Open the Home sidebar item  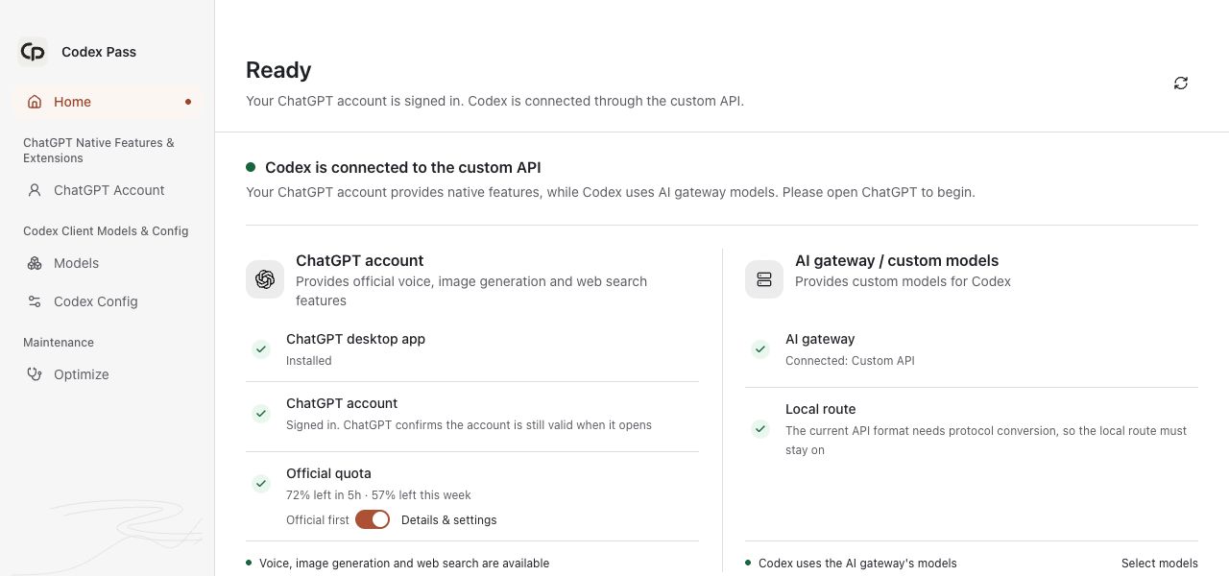[108, 102]
